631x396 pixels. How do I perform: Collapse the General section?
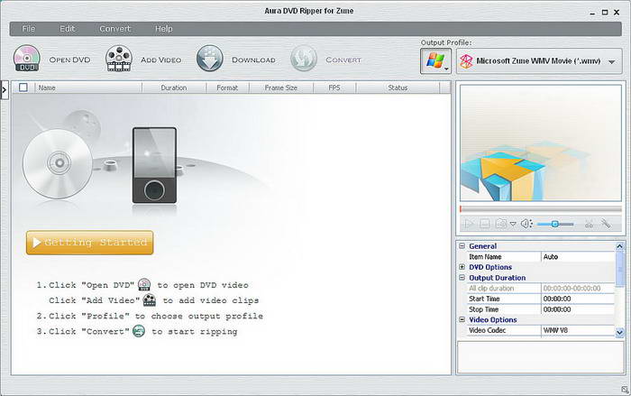462,245
